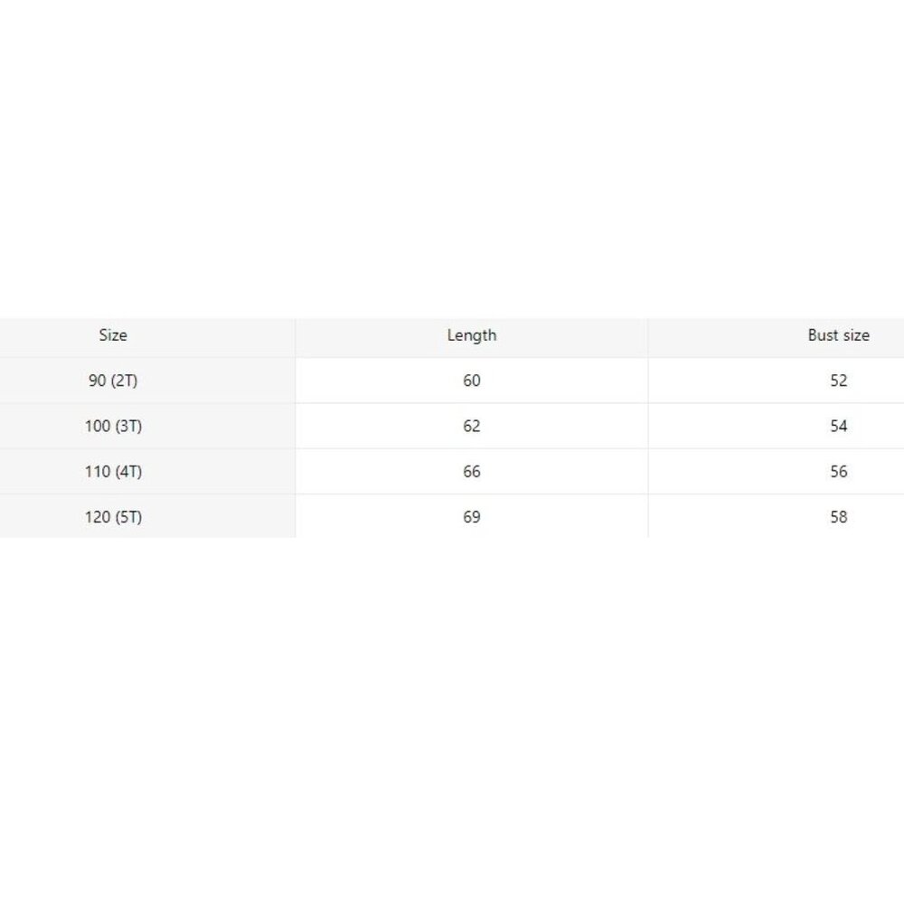The image size is (904, 904).
Task: Click the length value 69
Action: [x=472, y=517]
